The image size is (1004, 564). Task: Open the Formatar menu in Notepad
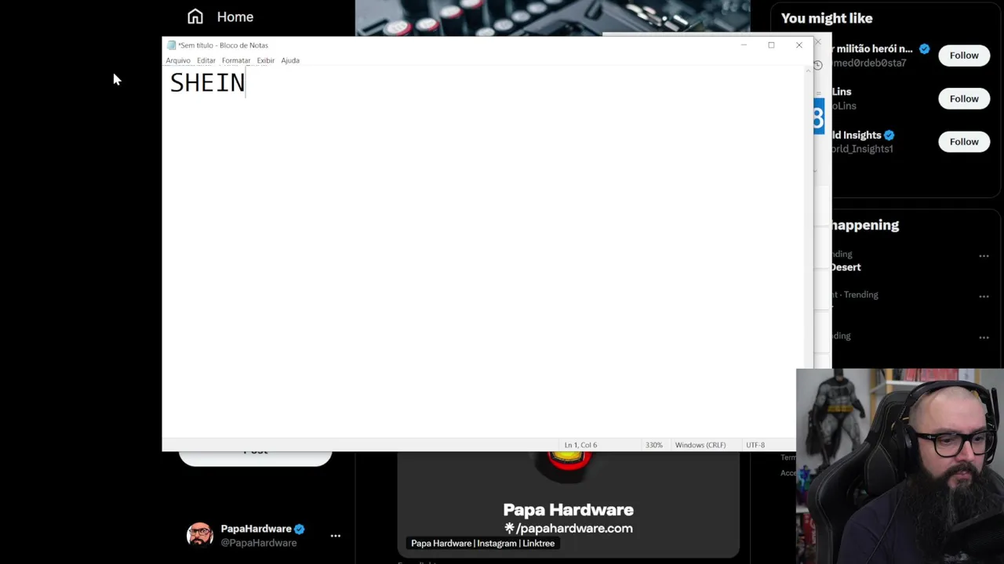tap(236, 60)
